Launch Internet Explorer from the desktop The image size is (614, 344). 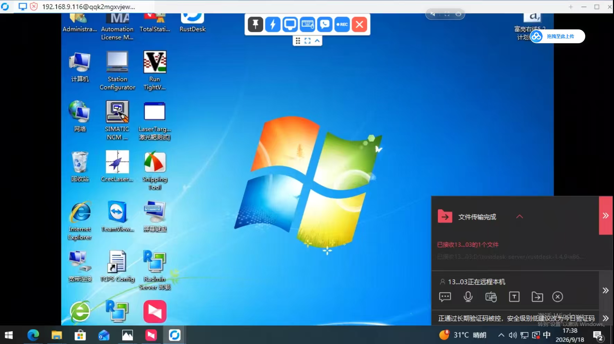(x=80, y=221)
